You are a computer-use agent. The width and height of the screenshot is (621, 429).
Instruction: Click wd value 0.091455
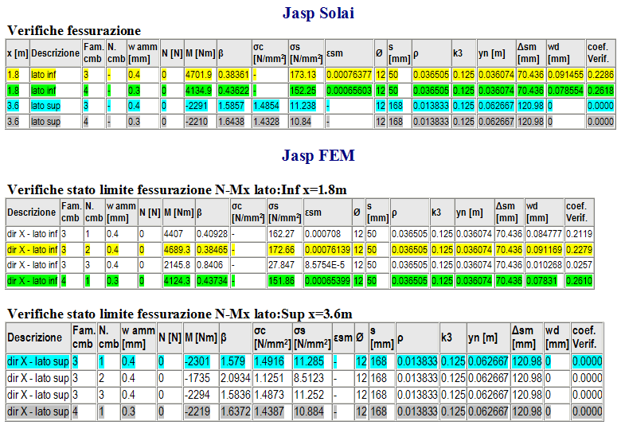565,74
